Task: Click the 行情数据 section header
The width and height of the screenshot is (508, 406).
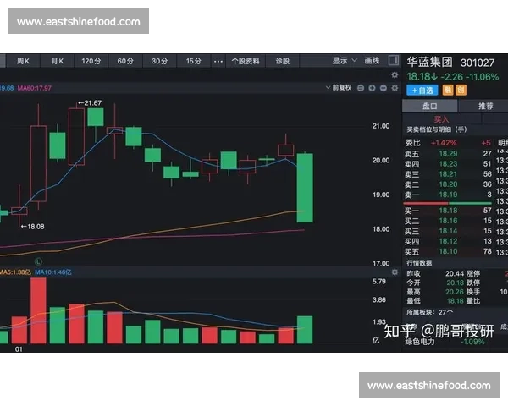Action: point(419,263)
